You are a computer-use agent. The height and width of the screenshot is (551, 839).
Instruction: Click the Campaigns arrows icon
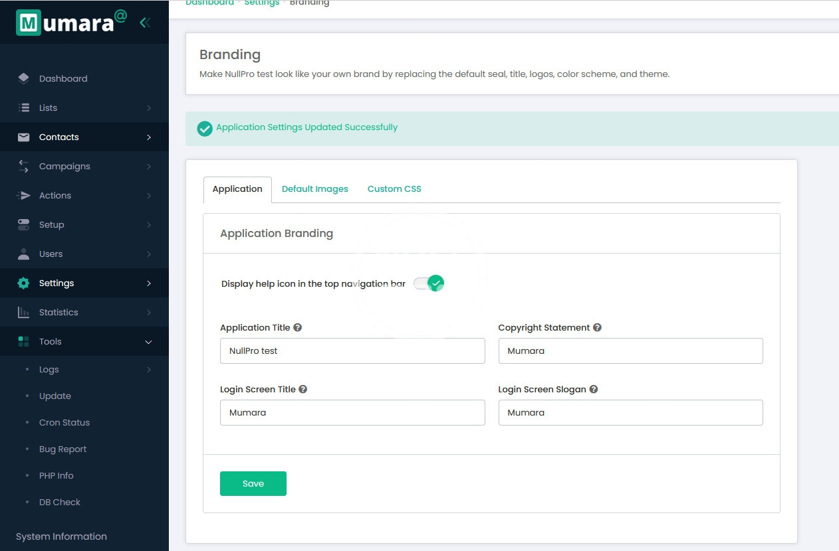pos(24,166)
